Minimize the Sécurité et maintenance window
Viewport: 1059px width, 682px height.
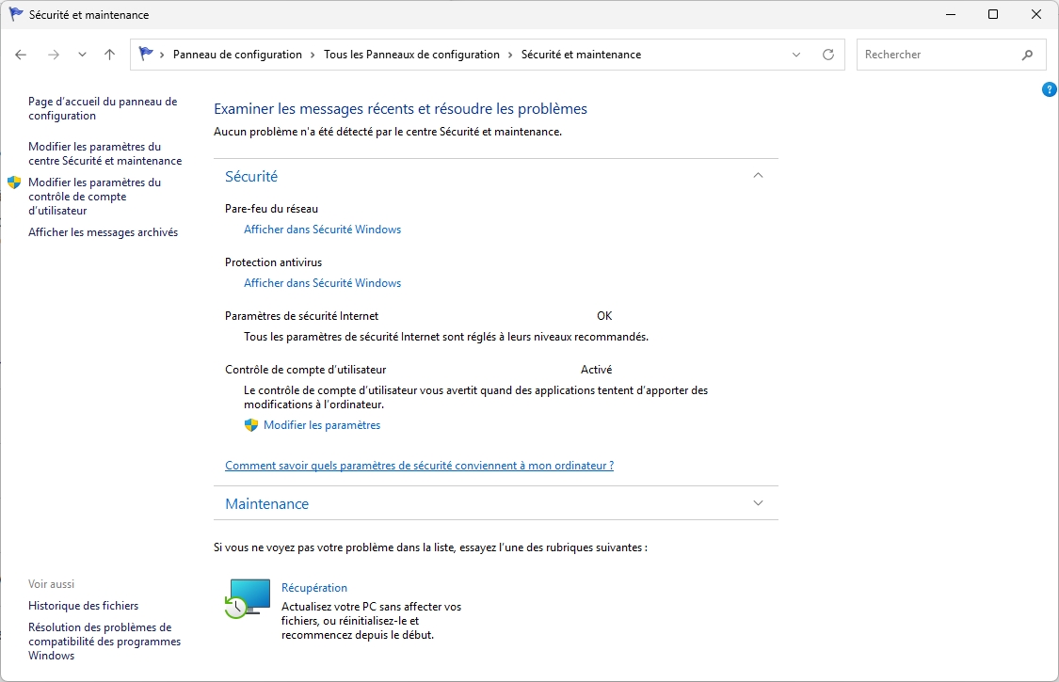951,14
